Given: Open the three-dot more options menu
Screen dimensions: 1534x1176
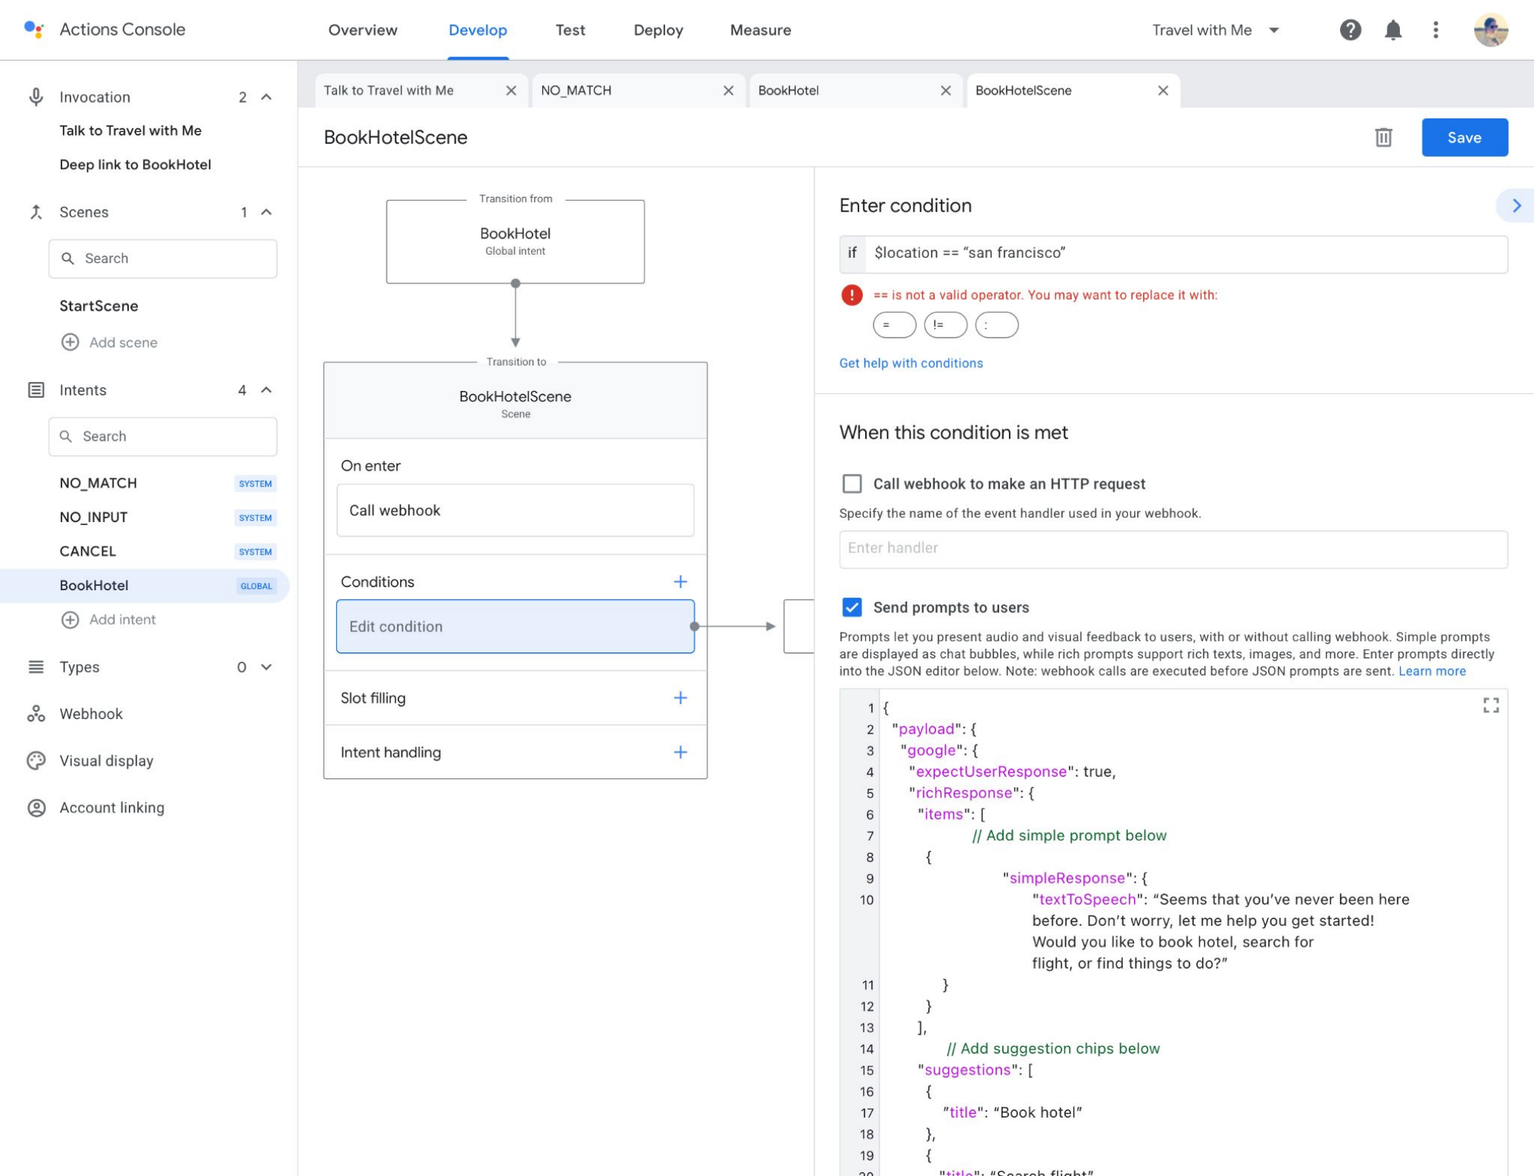Looking at the screenshot, I should [x=1435, y=30].
